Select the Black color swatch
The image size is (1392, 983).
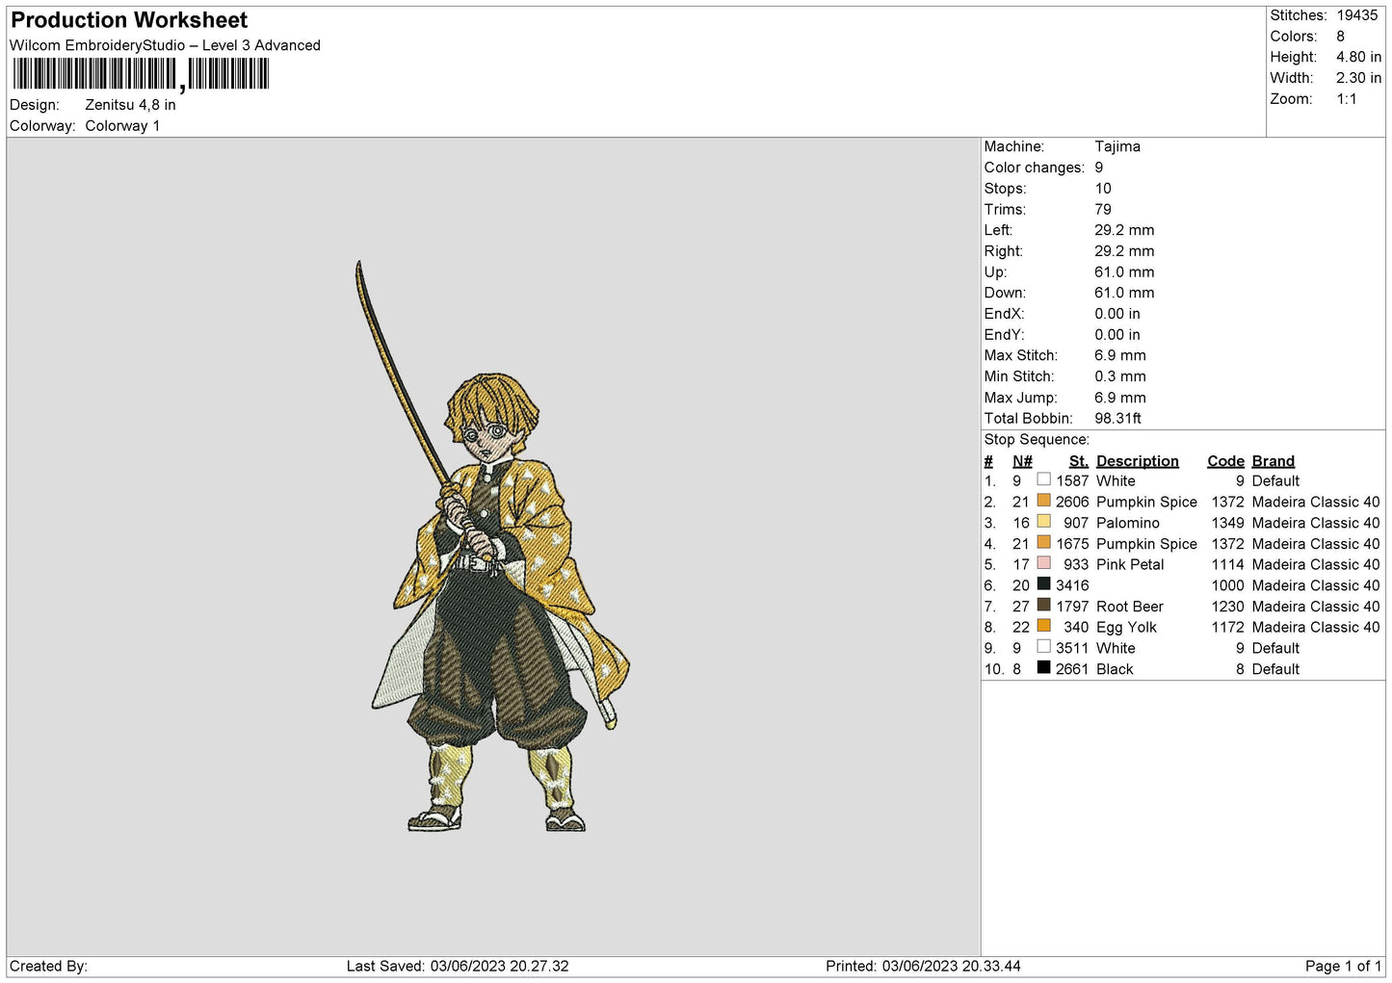click(1043, 668)
